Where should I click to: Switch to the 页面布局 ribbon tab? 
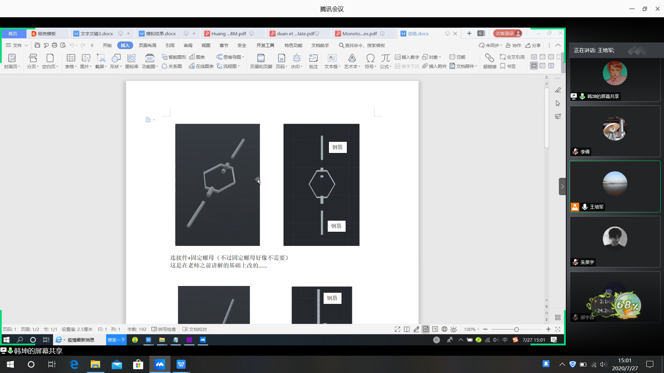(x=147, y=45)
